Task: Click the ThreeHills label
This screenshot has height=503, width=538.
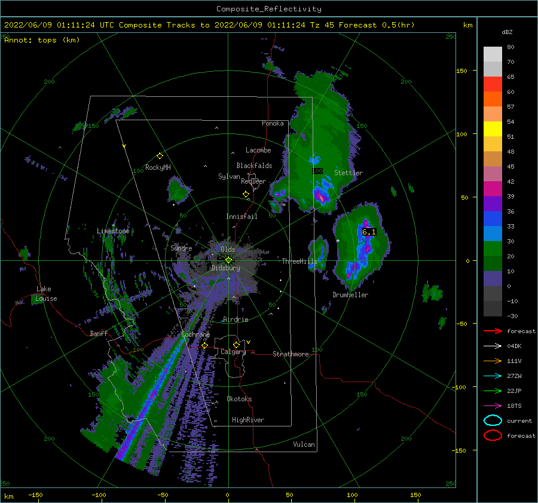Action: pos(299,261)
